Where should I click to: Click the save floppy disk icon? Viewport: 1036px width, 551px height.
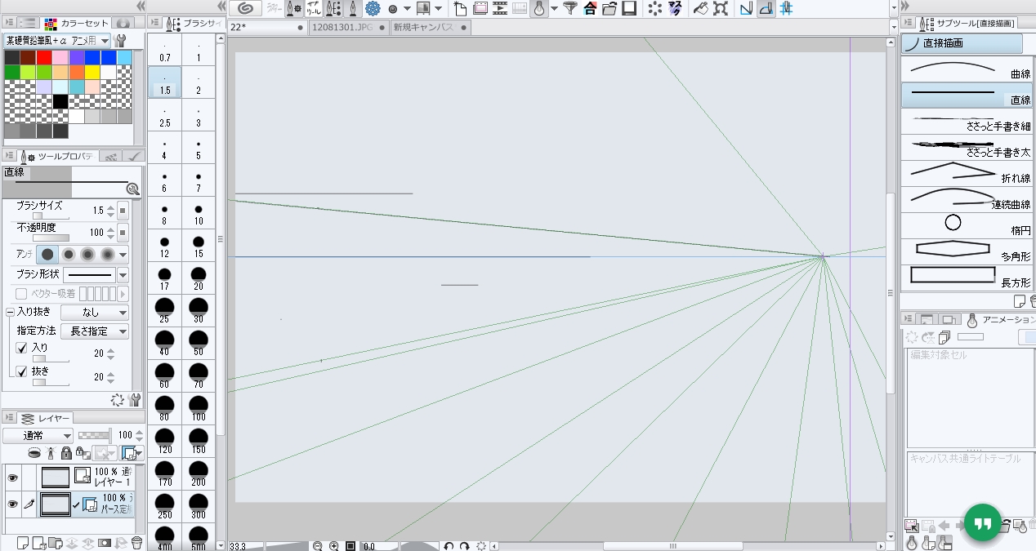click(x=628, y=9)
